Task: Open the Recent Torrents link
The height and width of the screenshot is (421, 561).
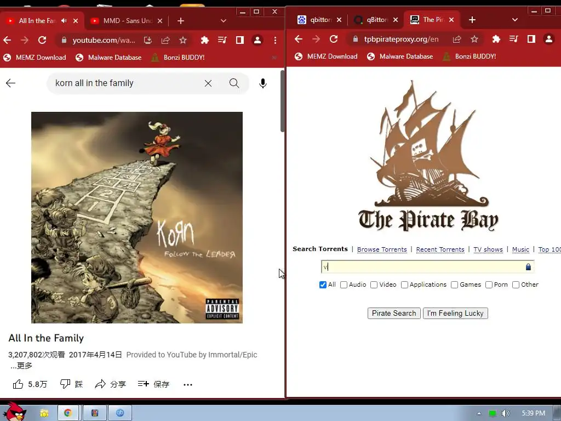Action: pyautogui.click(x=440, y=249)
